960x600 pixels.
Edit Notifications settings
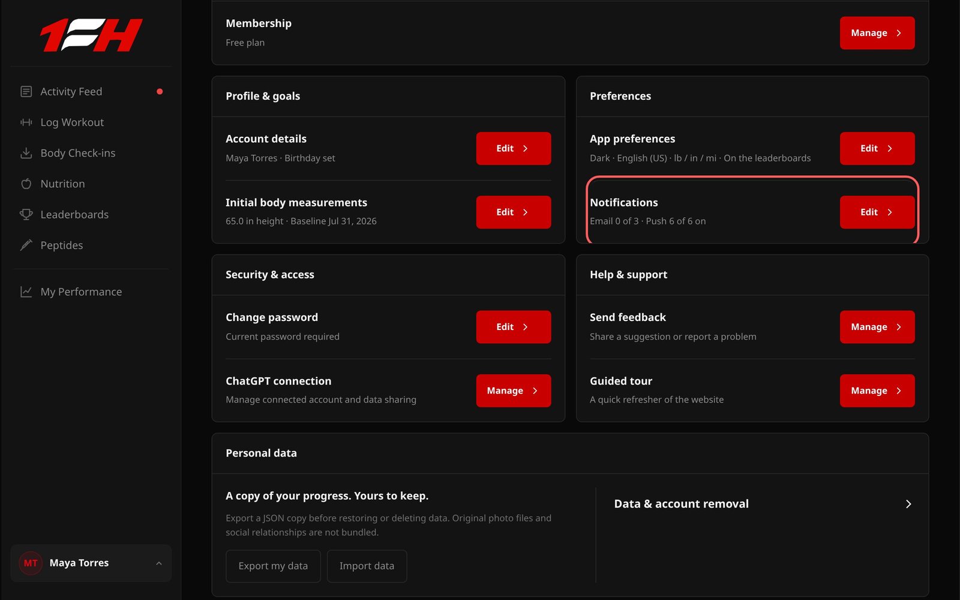[x=877, y=212]
